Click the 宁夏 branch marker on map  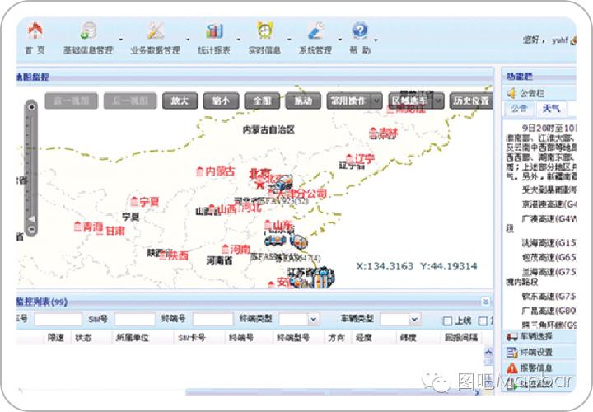(x=134, y=201)
